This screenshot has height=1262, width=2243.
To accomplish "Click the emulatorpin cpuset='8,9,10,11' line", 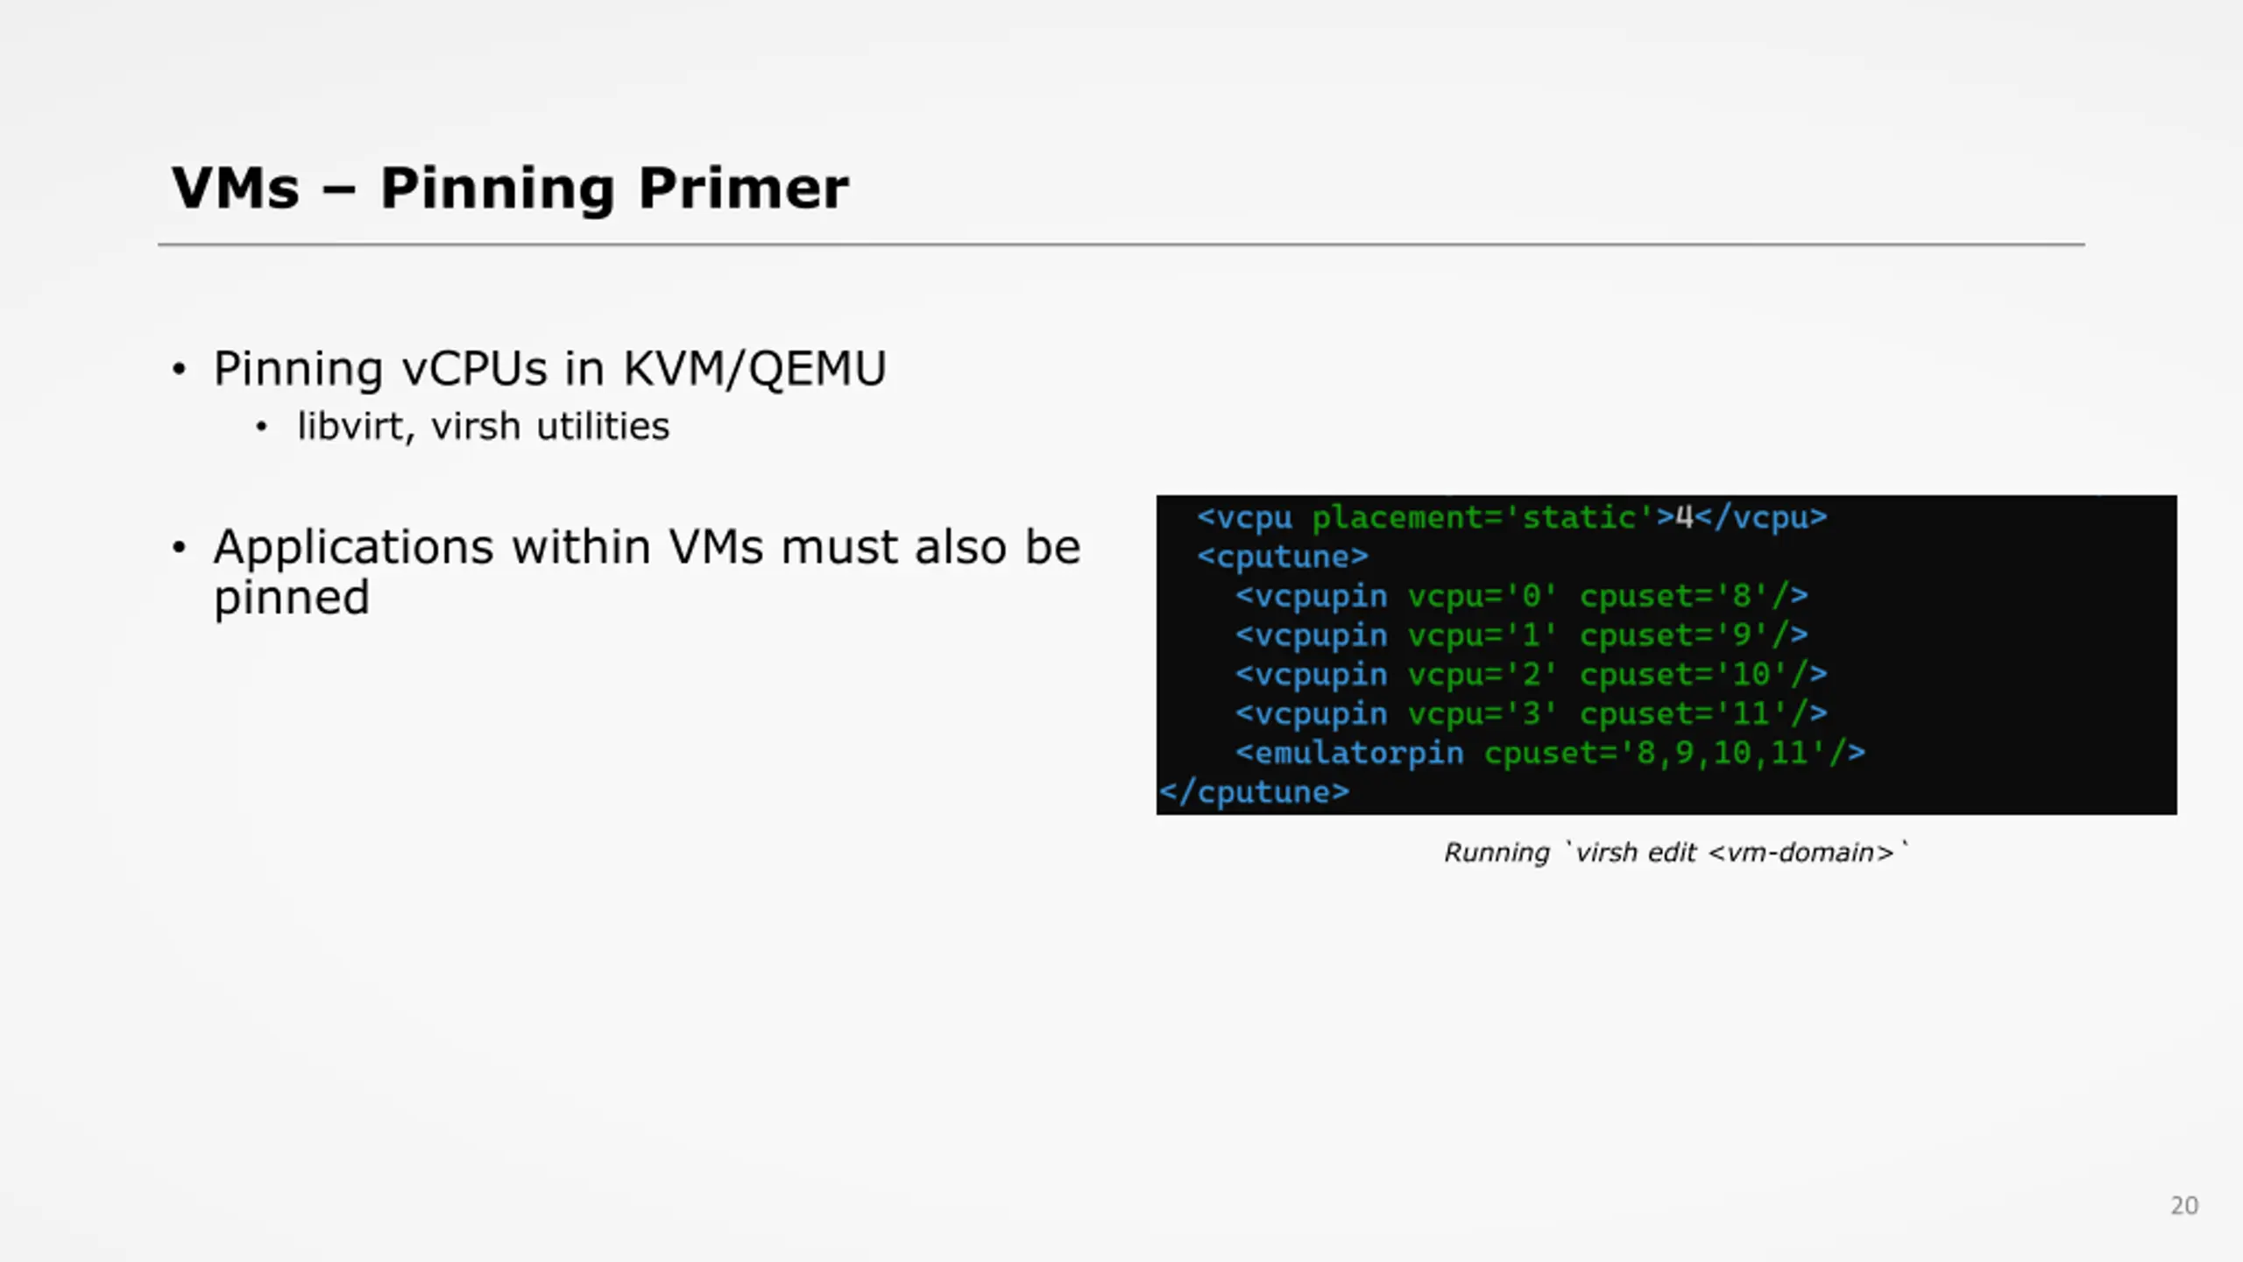I will click(x=1551, y=753).
